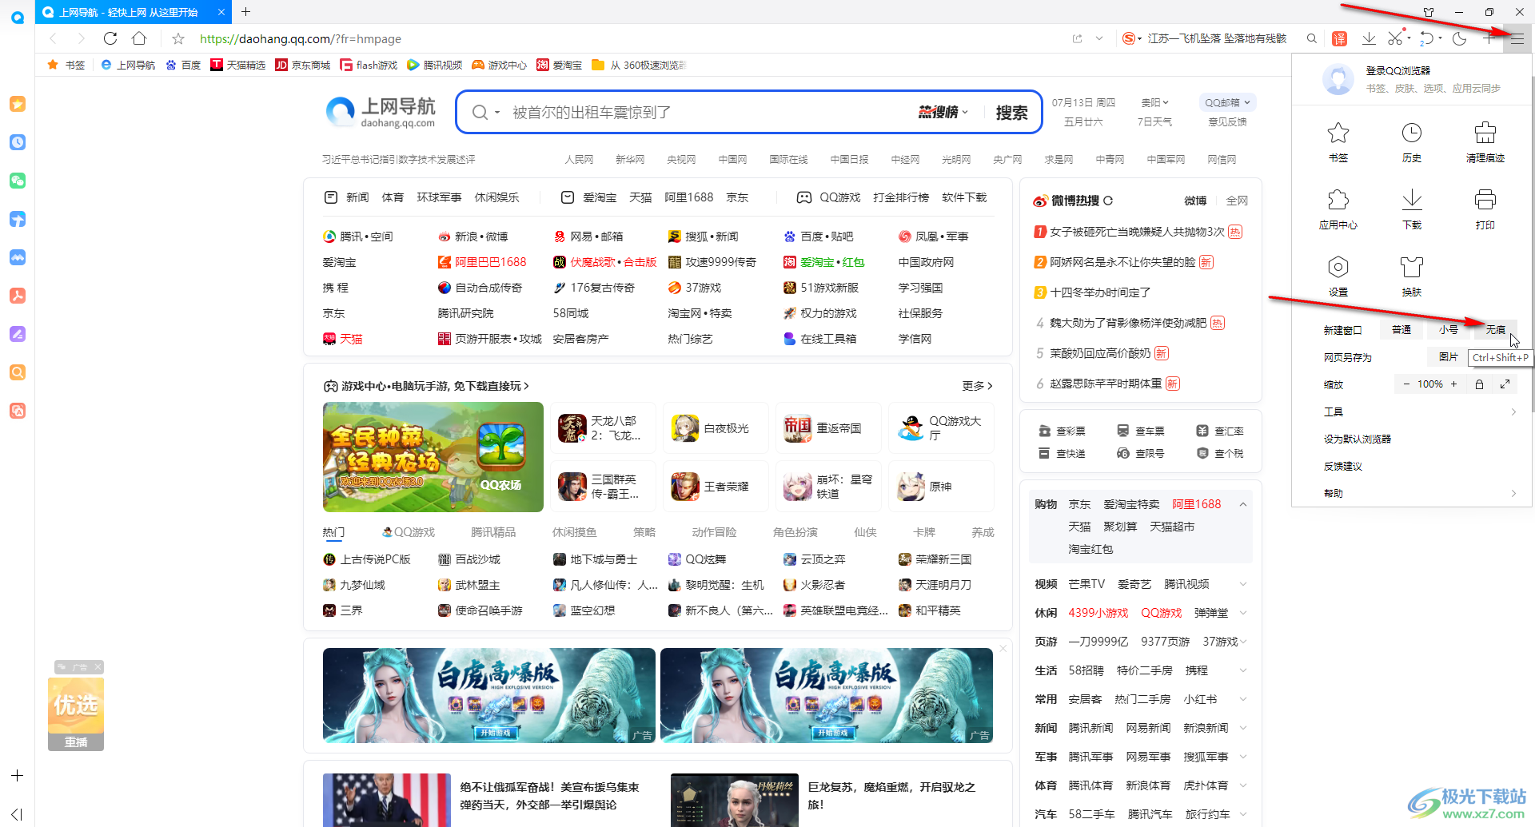Switch hot-search panel to 全网 tab
The width and height of the screenshot is (1535, 827).
pyautogui.click(x=1237, y=201)
